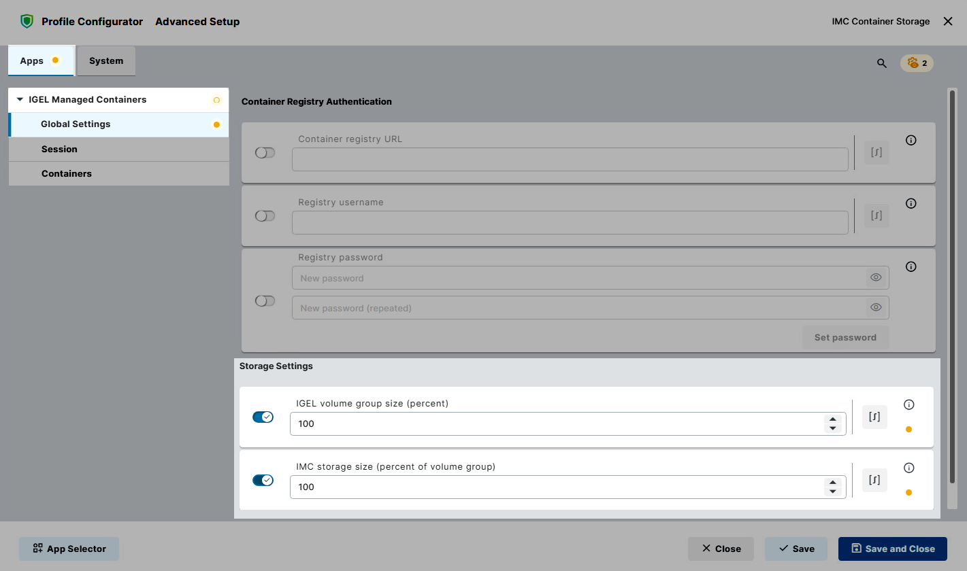Image resolution: width=967 pixels, height=571 pixels.
Task: Switch to the System tab
Action: [106, 60]
